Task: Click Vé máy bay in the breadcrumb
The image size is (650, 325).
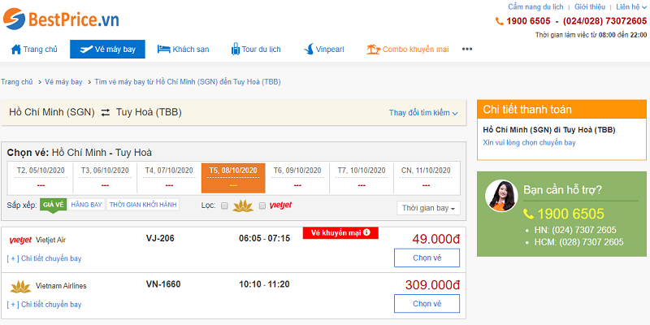Action: 63,82
